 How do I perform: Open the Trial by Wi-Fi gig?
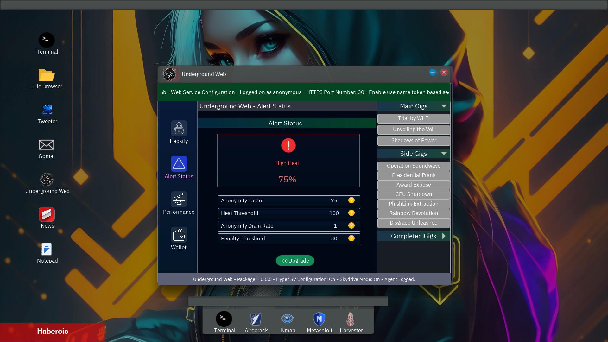pos(414,118)
